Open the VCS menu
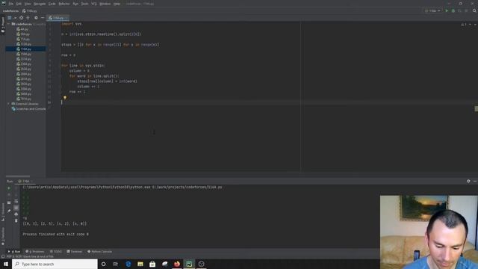478x269 pixels. (94, 4)
